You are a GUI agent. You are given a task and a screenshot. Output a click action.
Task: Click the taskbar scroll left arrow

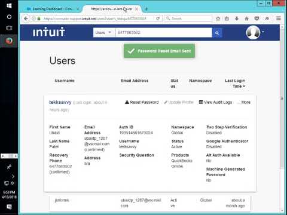coord(3,156)
